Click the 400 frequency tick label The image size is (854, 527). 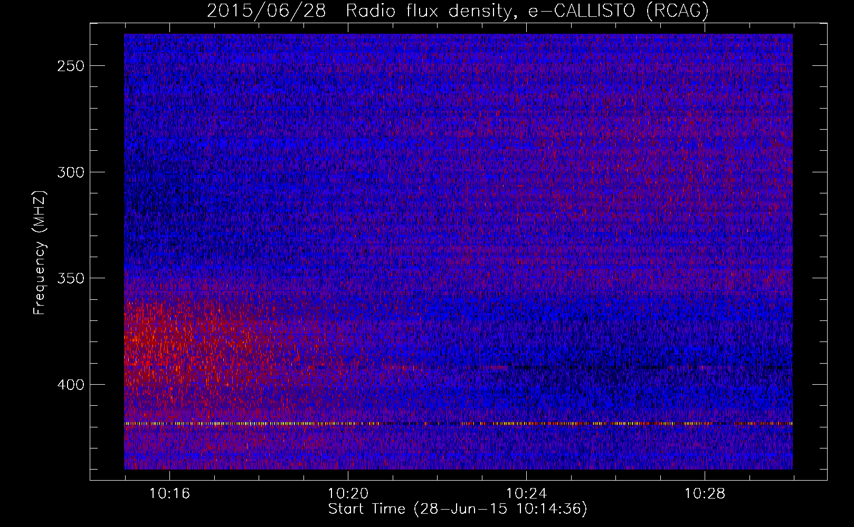tap(71, 385)
